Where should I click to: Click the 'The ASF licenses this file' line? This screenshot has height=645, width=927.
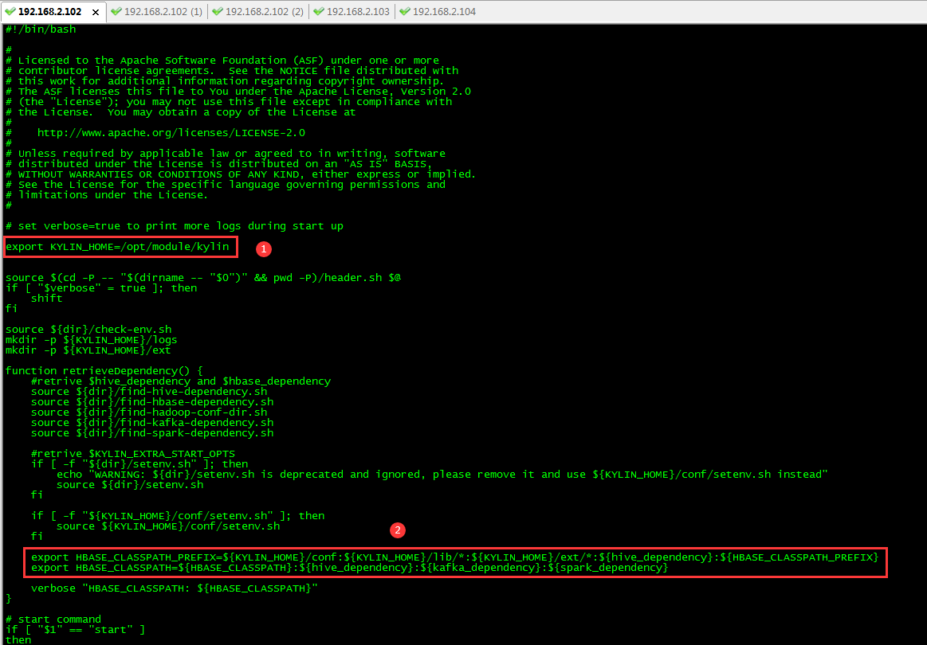pyautogui.click(x=238, y=92)
